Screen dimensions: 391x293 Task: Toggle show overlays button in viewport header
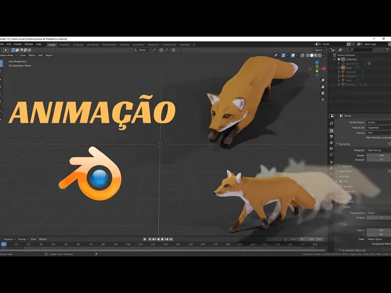[293, 56]
